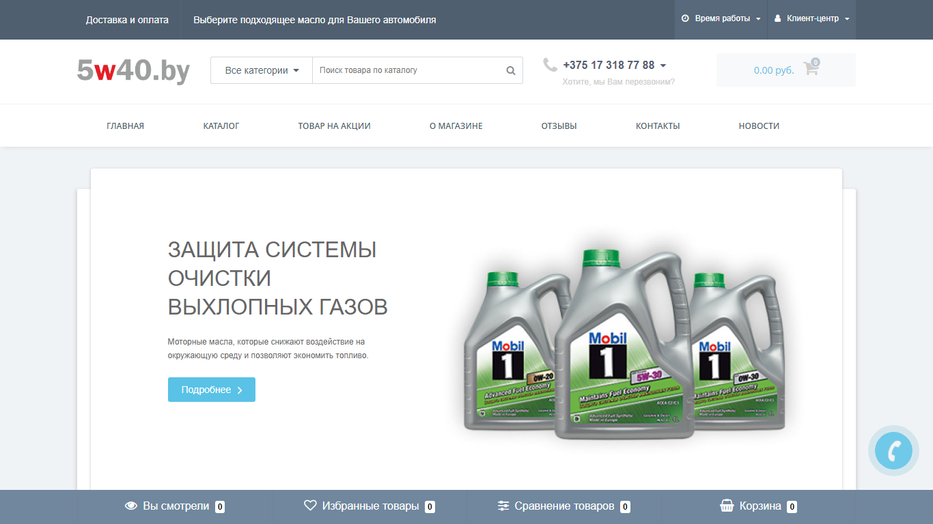Viewport: 933px width, 524px height.
Task: Click the Подробнее button
Action: point(212,390)
